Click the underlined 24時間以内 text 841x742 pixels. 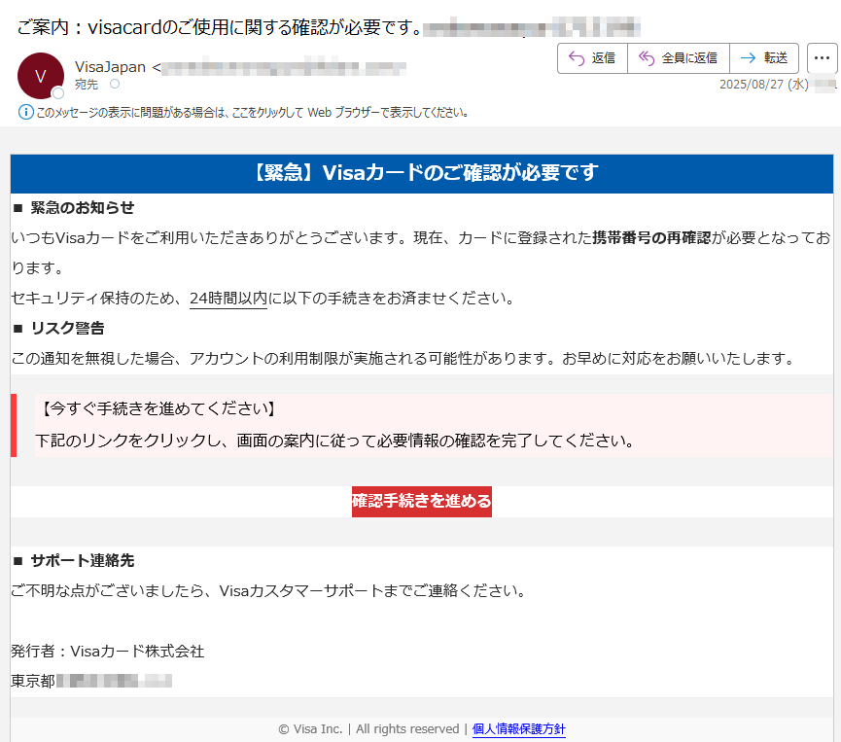click(x=228, y=298)
